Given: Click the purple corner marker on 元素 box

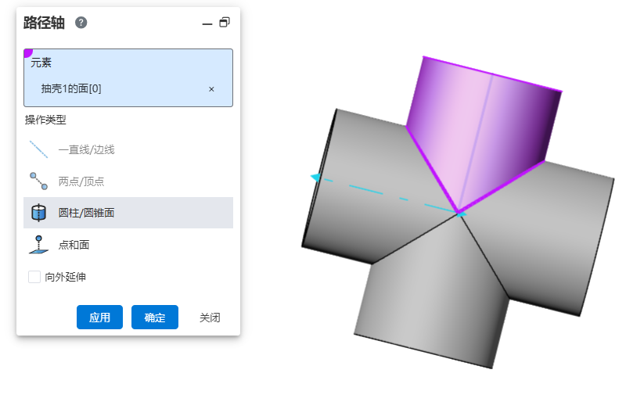Looking at the screenshot, I should pyautogui.click(x=28, y=53).
